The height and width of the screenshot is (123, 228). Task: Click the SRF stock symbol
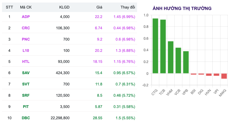point(26,95)
